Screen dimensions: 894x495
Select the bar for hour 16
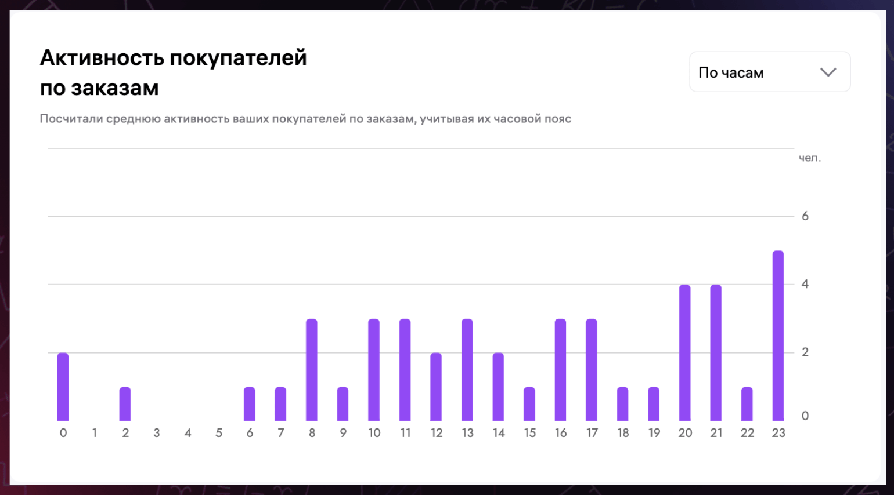pyautogui.click(x=560, y=370)
